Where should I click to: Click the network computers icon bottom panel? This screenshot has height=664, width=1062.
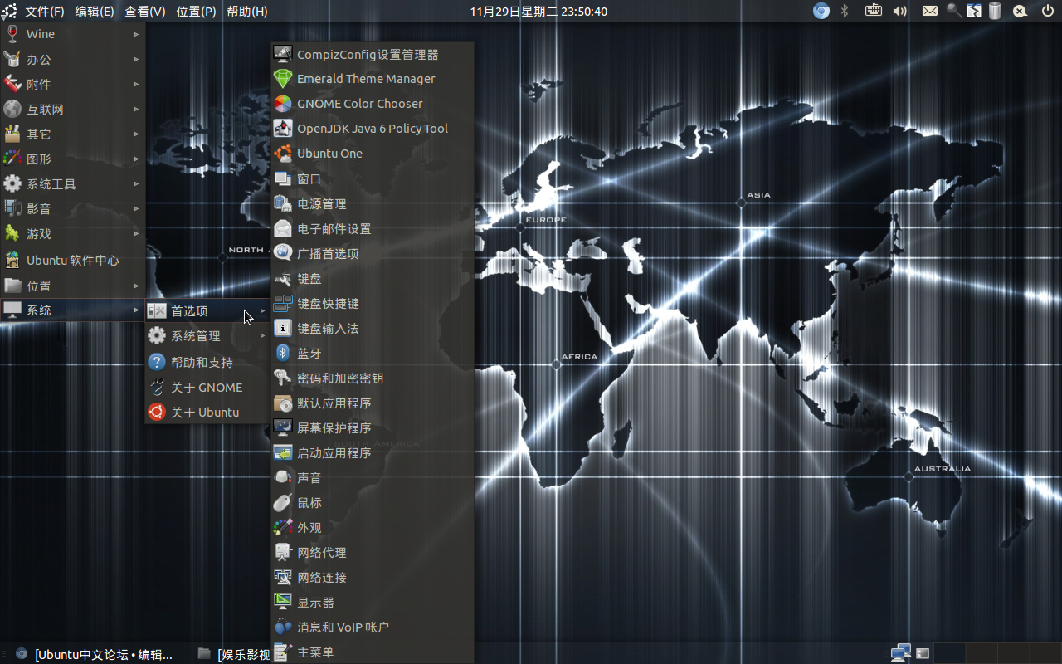900,653
